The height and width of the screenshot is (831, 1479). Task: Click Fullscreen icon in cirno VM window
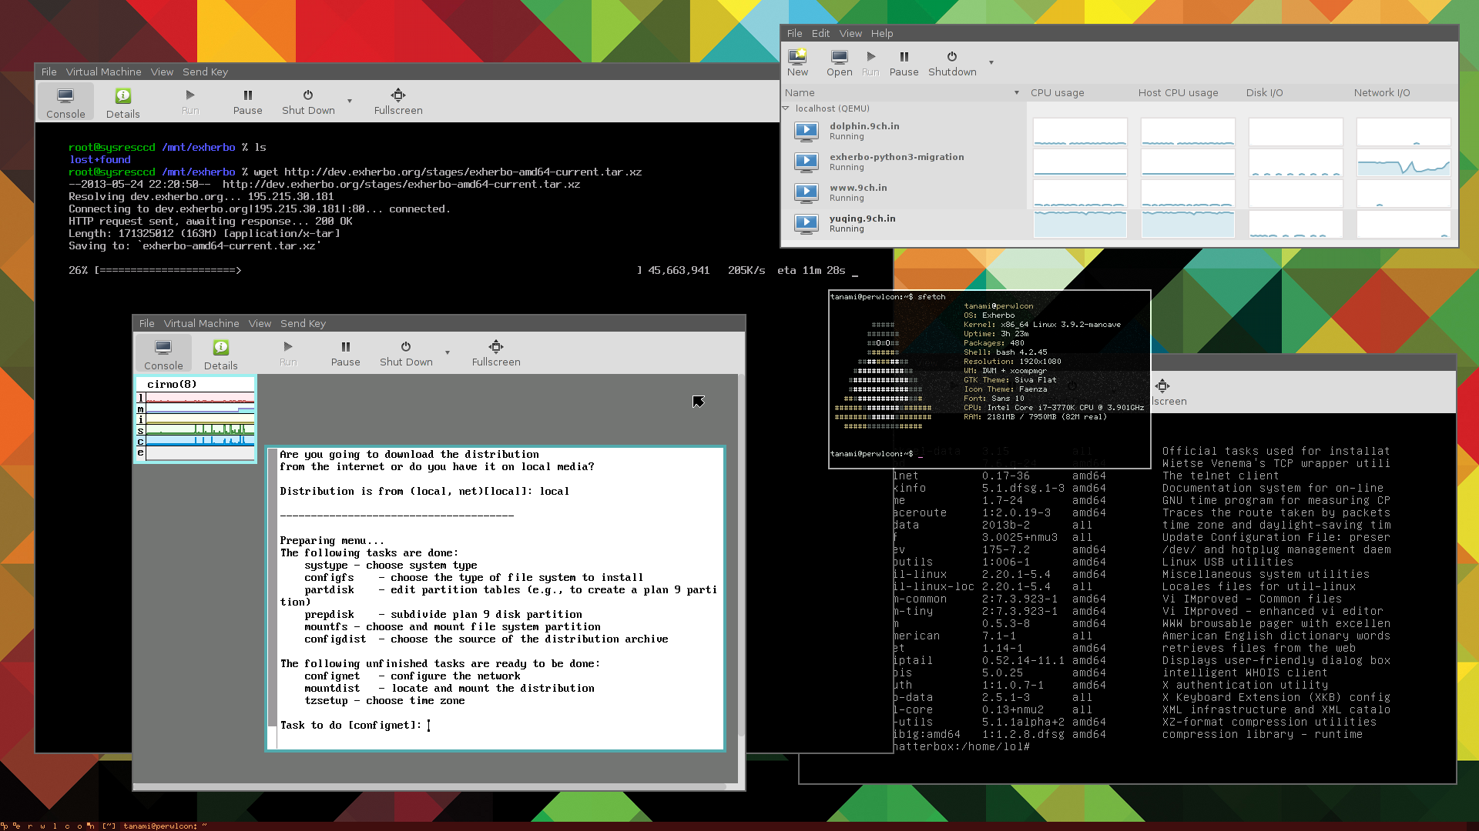click(x=495, y=347)
